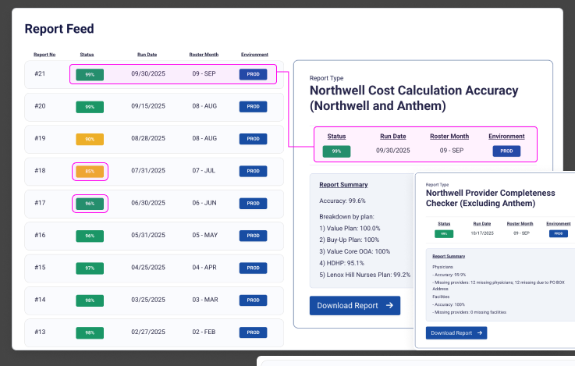This screenshot has height=366, width=575.
Task: Click run date 04/25/2025
Action: click(x=148, y=268)
